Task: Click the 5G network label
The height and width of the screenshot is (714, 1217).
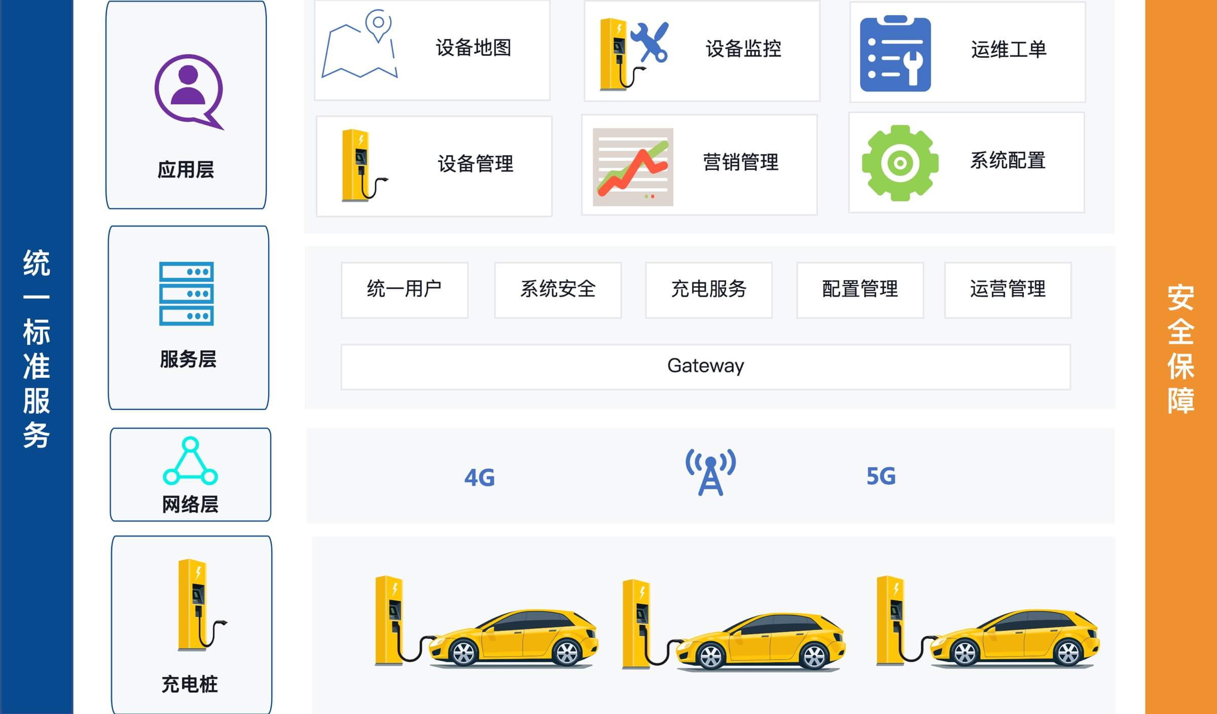Action: pos(881,476)
